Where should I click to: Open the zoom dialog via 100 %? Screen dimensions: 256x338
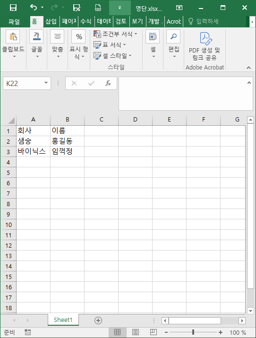click(x=238, y=333)
